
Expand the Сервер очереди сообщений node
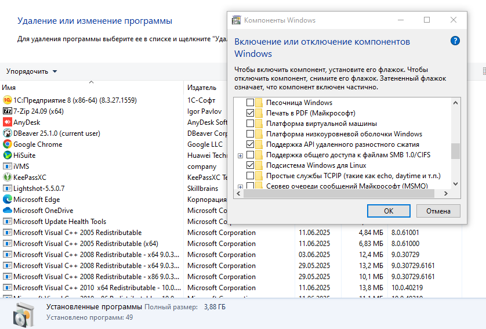tap(240, 186)
